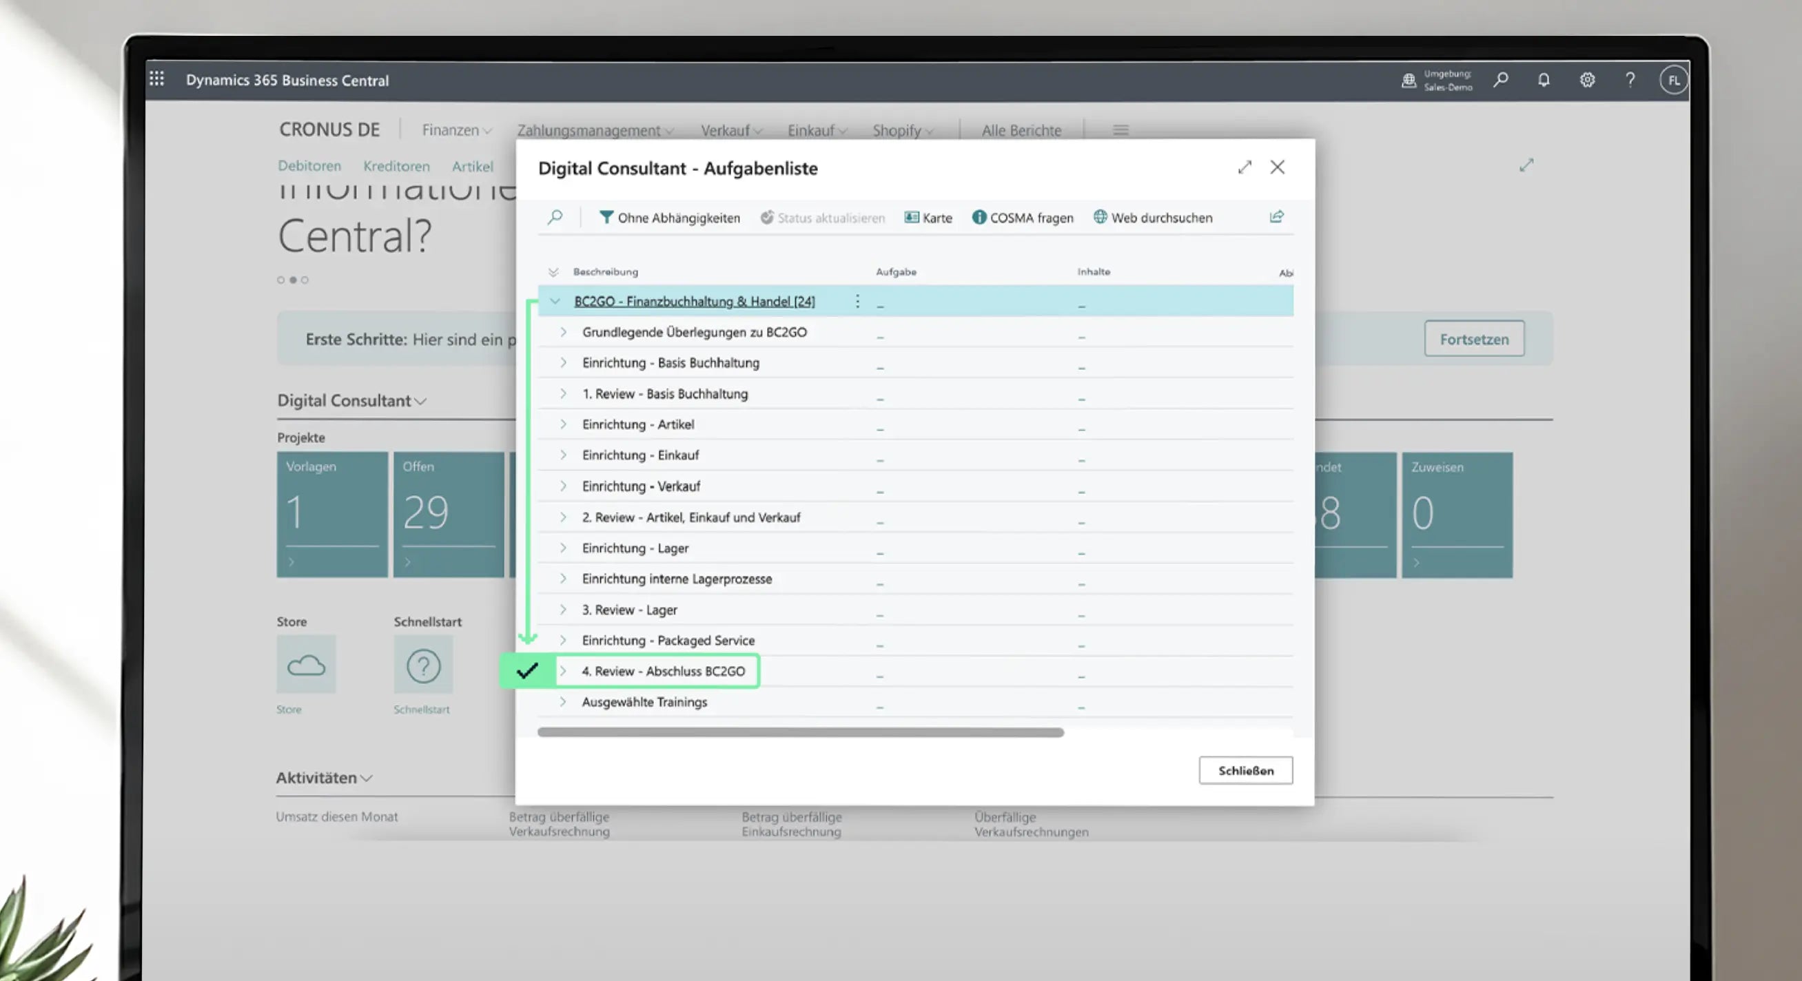Collapse the BC2GO - Finanzbuchhaltung & Handel row
The width and height of the screenshot is (1802, 981).
[555, 301]
